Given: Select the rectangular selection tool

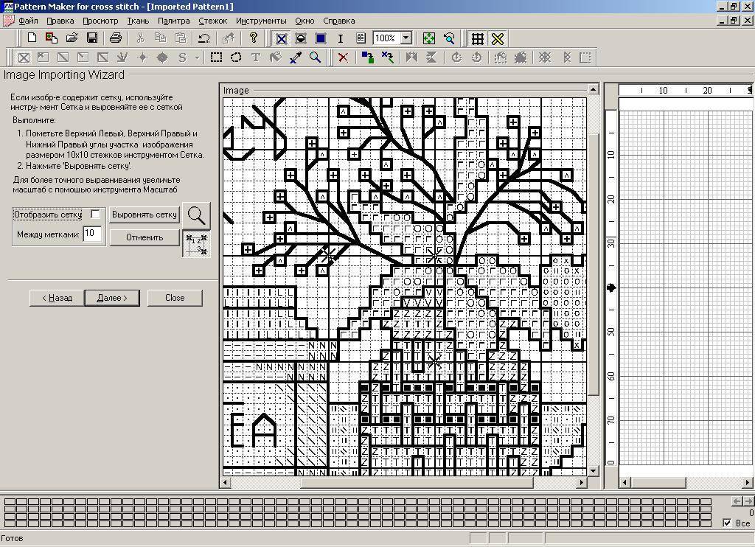Looking at the screenshot, I should [216, 58].
